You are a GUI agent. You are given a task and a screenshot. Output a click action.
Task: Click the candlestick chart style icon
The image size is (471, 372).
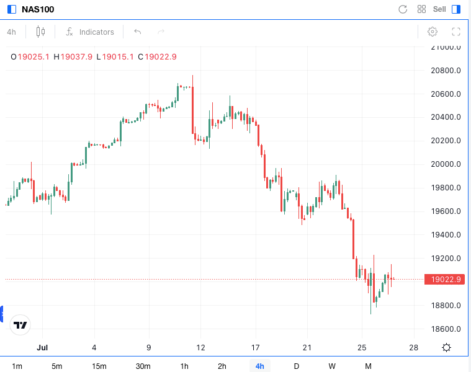pos(41,32)
